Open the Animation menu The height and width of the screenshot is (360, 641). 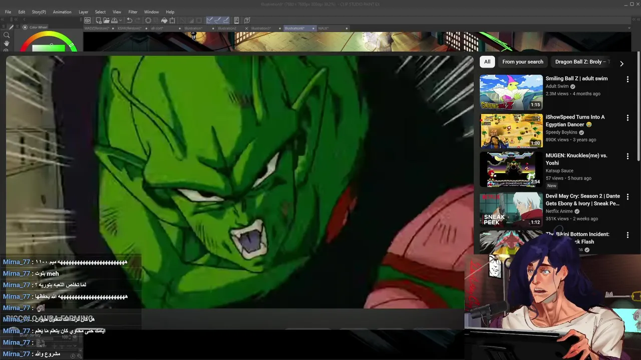[62, 12]
